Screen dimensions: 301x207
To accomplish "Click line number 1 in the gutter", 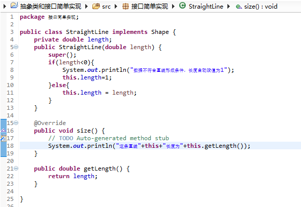I will click(12, 17).
